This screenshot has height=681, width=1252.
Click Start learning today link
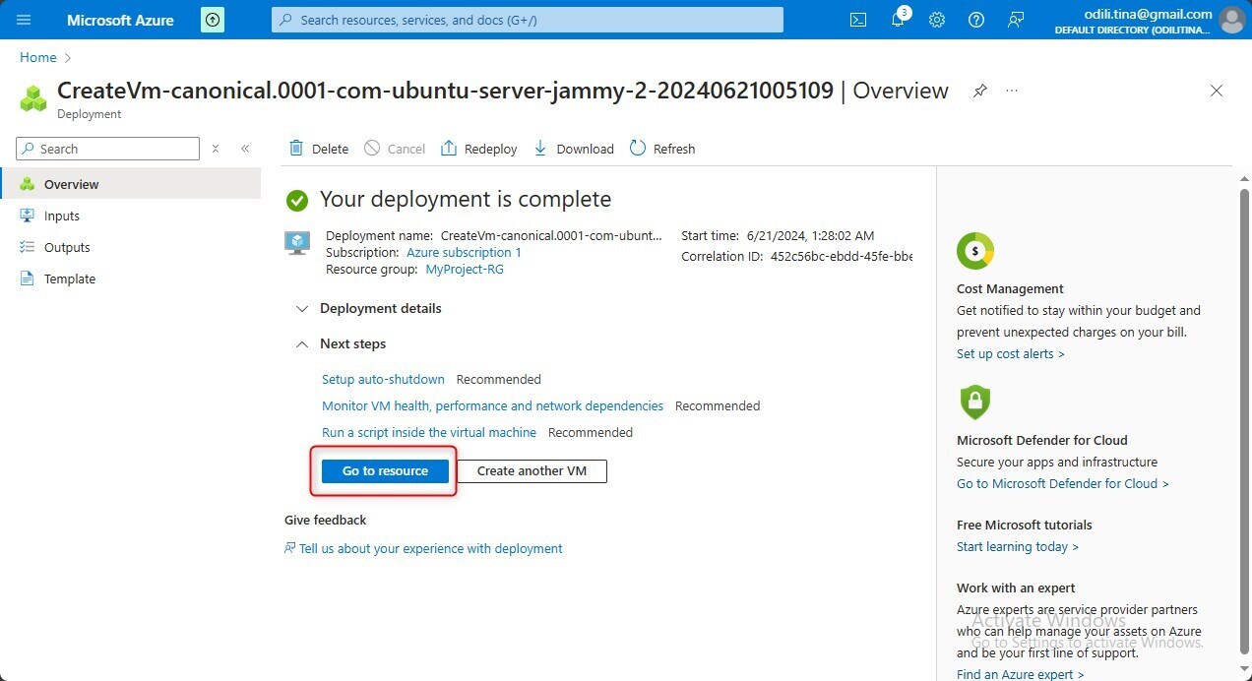click(1017, 546)
